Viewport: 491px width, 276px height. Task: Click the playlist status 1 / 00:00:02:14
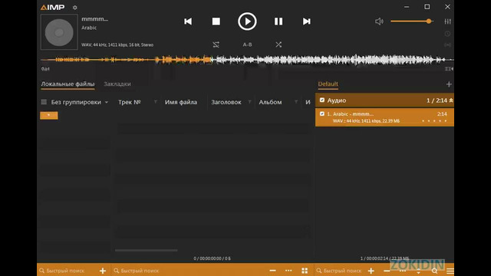384,258
